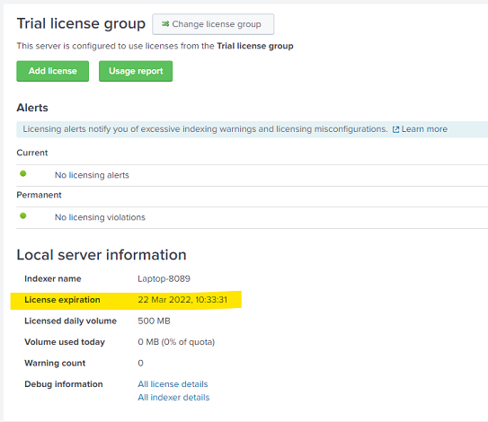Open All license details link
The height and width of the screenshot is (422, 488).
(x=173, y=384)
